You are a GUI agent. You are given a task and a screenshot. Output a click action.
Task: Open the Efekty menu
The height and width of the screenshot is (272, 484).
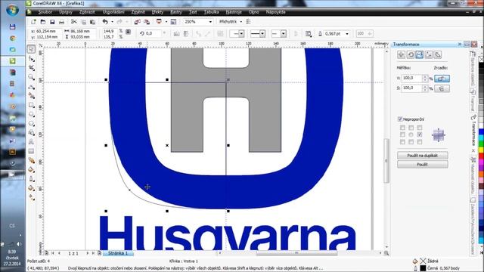(157, 12)
